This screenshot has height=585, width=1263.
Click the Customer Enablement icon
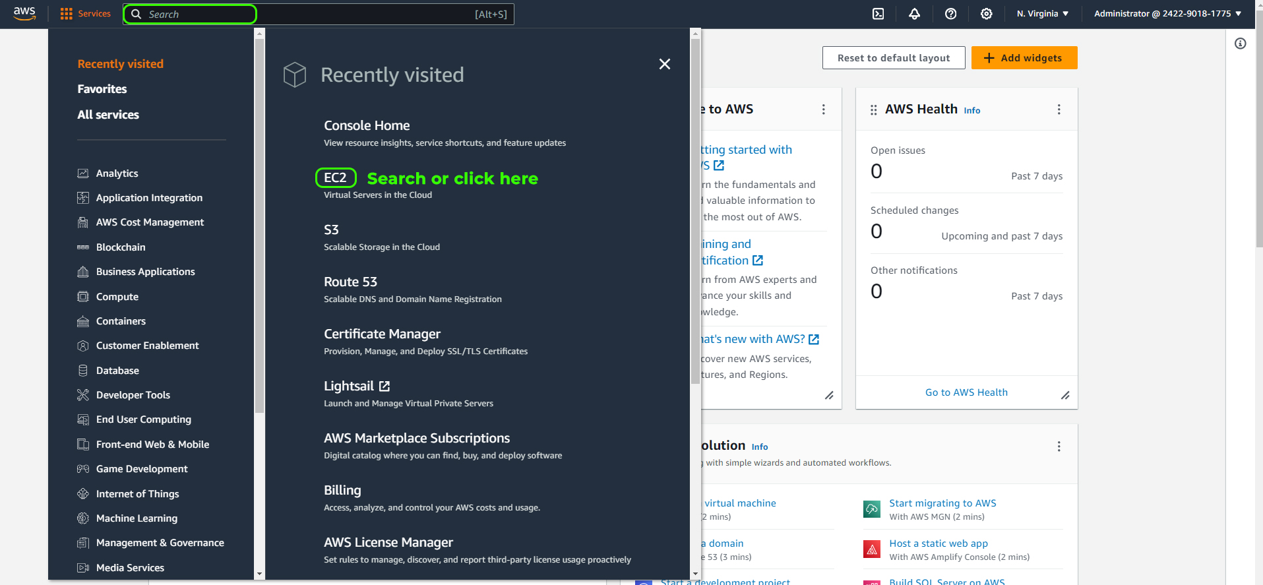click(x=83, y=346)
